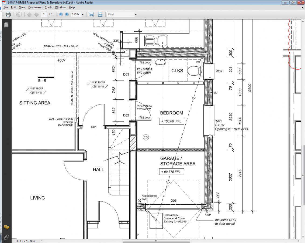Image resolution: width=305 pixels, height=243 pixels.
Task: Toggle the fit one full page icon
Action: (100, 15)
